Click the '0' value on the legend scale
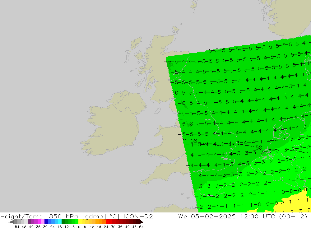Viewport: 311px width, 228px height. pyautogui.click(x=79, y=227)
